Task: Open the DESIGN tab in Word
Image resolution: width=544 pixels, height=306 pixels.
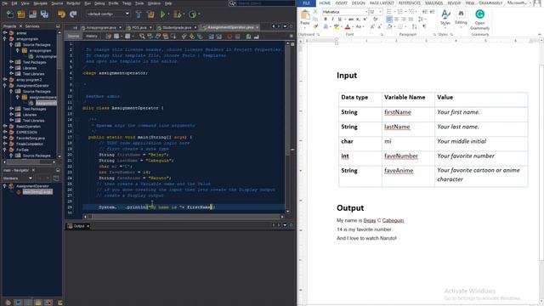Action: pos(359,3)
